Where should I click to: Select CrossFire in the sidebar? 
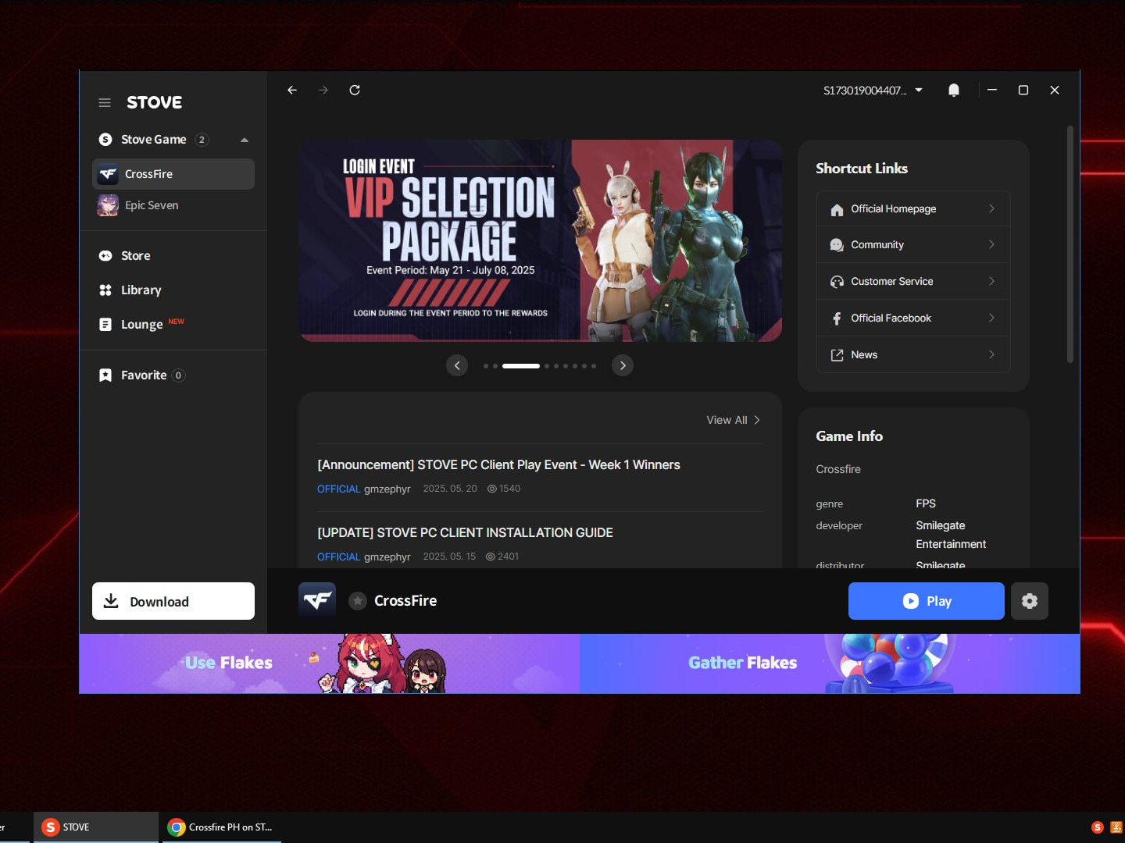tap(173, 174)
